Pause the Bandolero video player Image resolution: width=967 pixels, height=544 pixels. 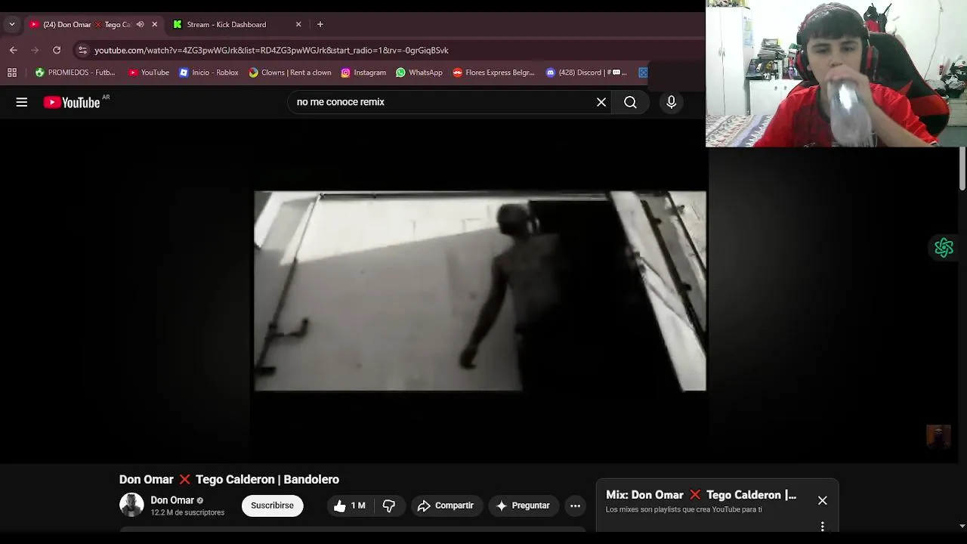480,291
